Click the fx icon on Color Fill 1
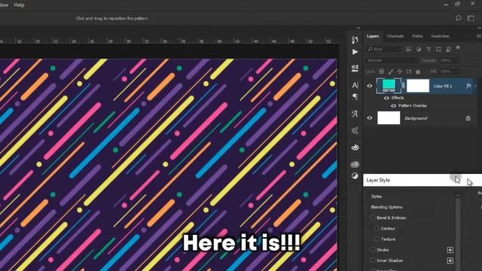The height and width of the screenshot is (271, 482). click(468, 86)
